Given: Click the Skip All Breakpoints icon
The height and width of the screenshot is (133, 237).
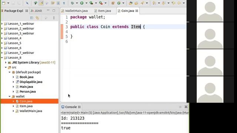Looking at the screenshot, I should pos(27,3).
